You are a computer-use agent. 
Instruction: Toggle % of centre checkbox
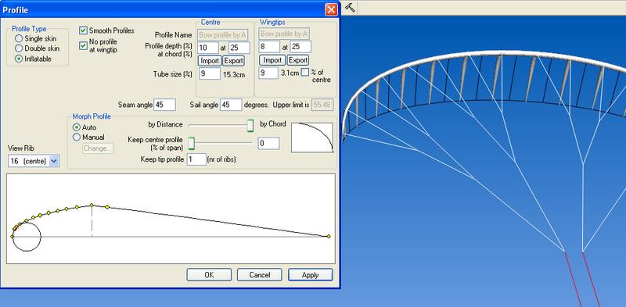click(305, 72)
